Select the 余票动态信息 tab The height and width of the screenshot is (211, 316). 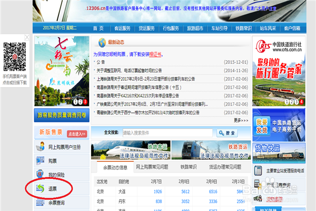(x=115, y=167)
